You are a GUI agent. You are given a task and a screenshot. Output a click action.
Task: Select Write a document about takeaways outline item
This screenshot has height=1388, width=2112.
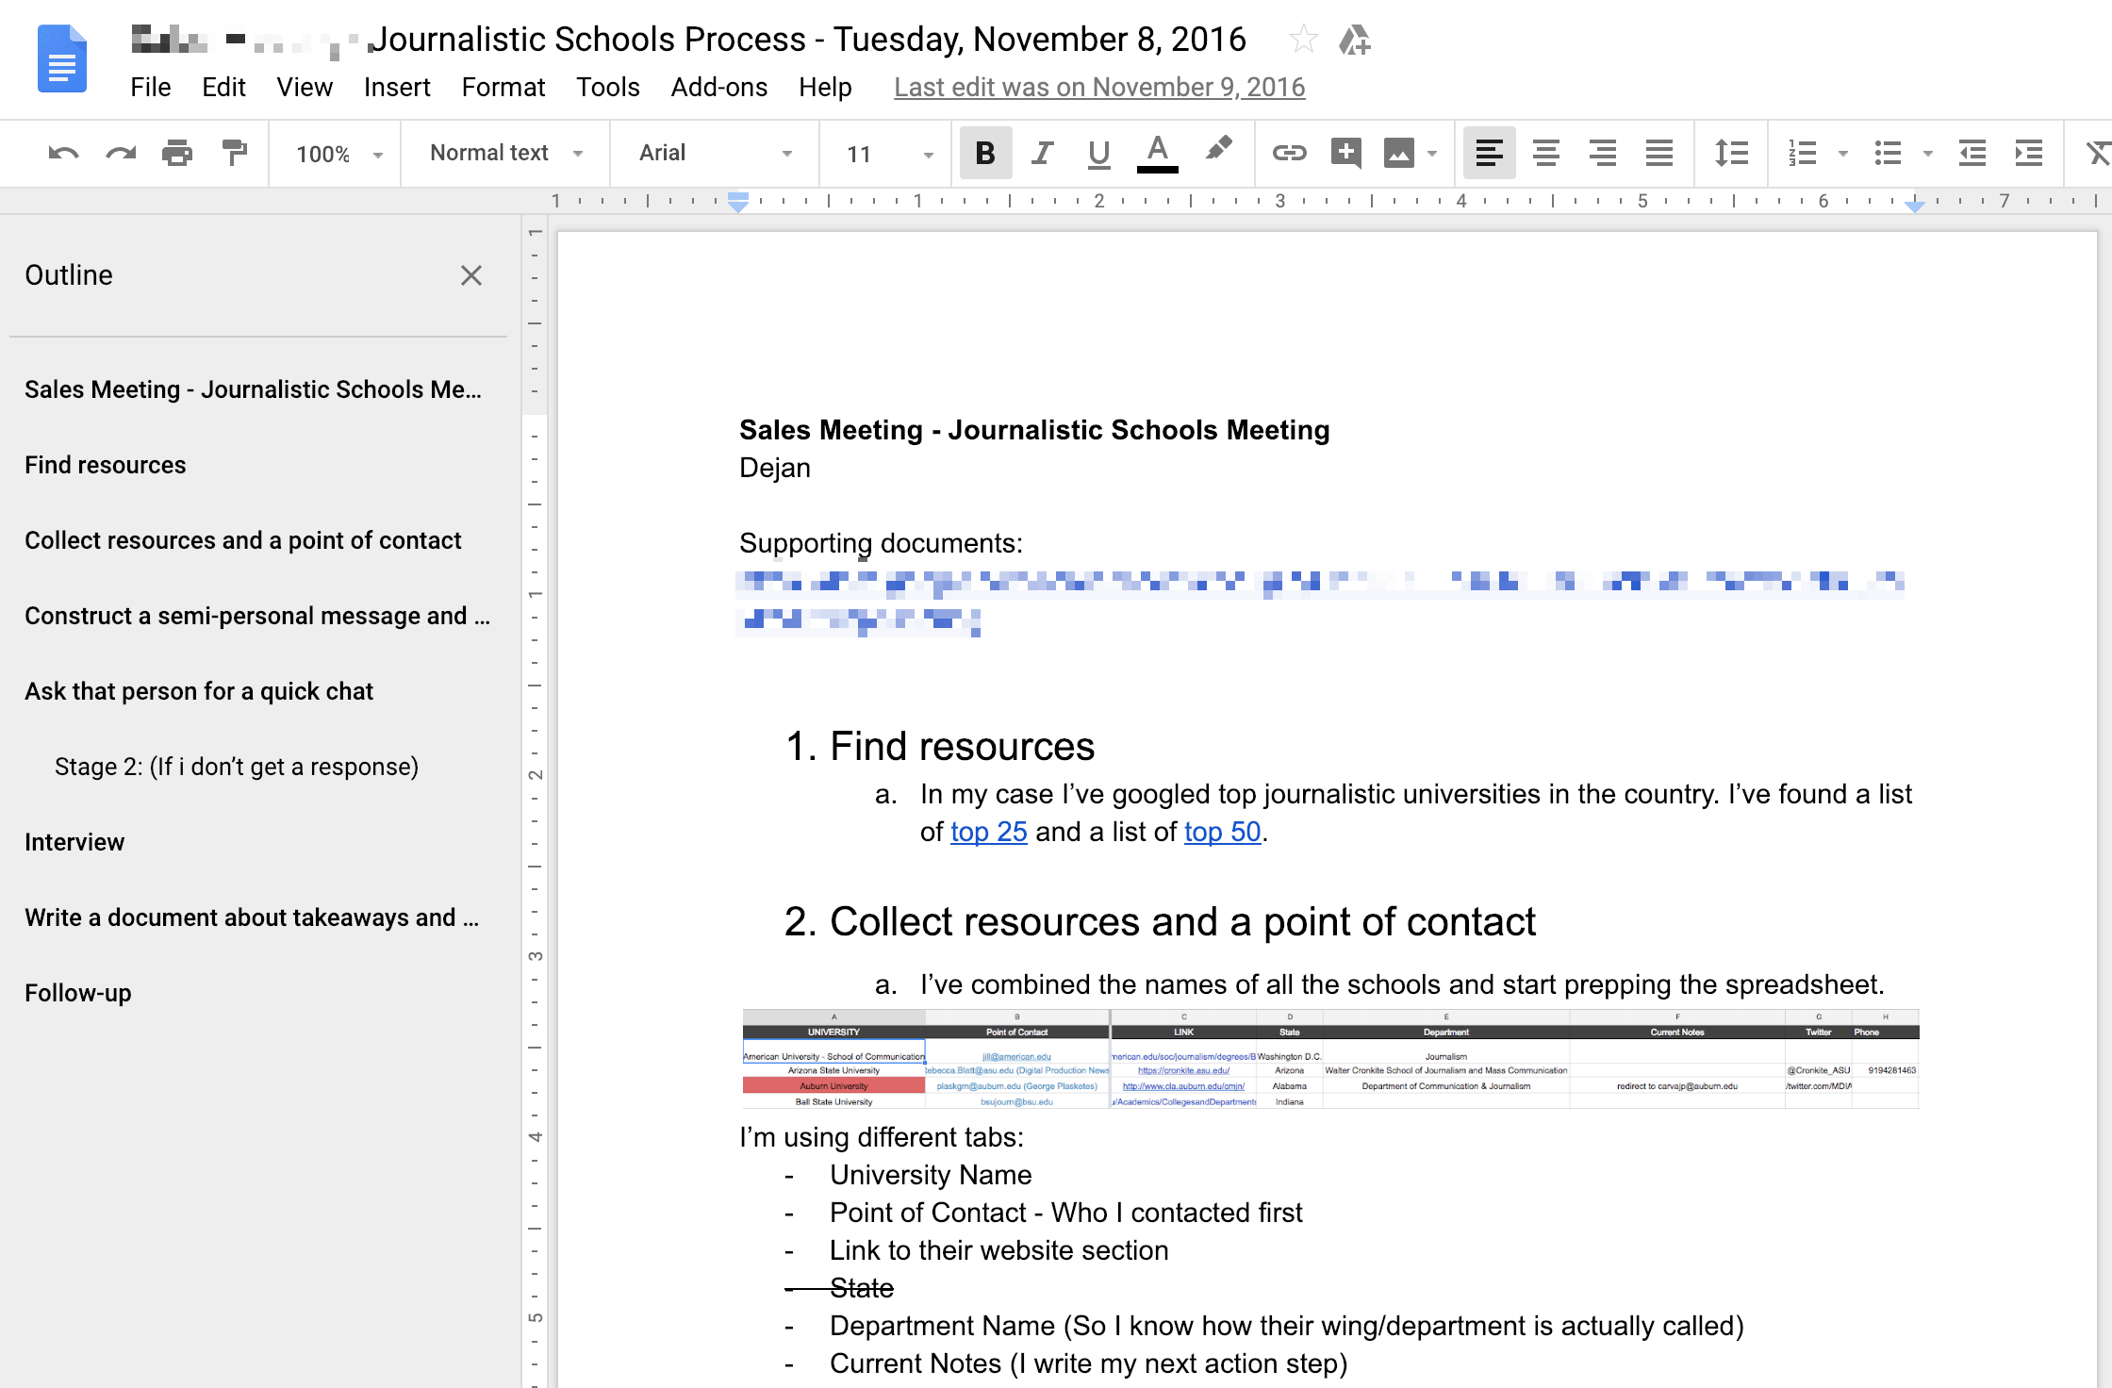click(x=252, y=917)
